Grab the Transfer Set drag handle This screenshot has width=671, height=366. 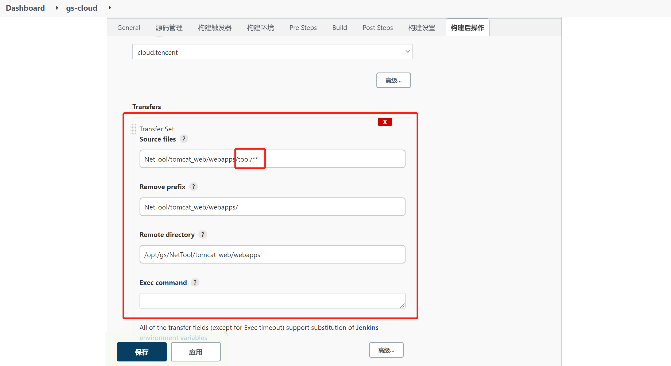(133, 129)
